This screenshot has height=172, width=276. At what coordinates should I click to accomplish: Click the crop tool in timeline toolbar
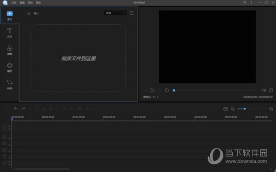coord(64,109)
